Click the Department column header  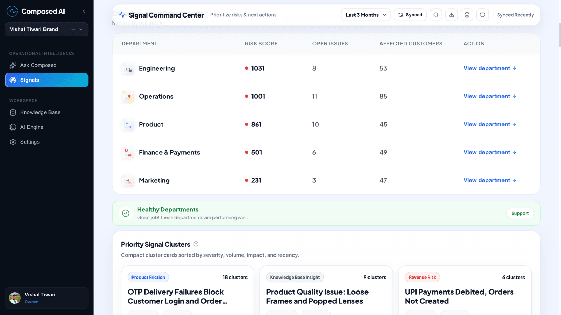click(139, 44)
